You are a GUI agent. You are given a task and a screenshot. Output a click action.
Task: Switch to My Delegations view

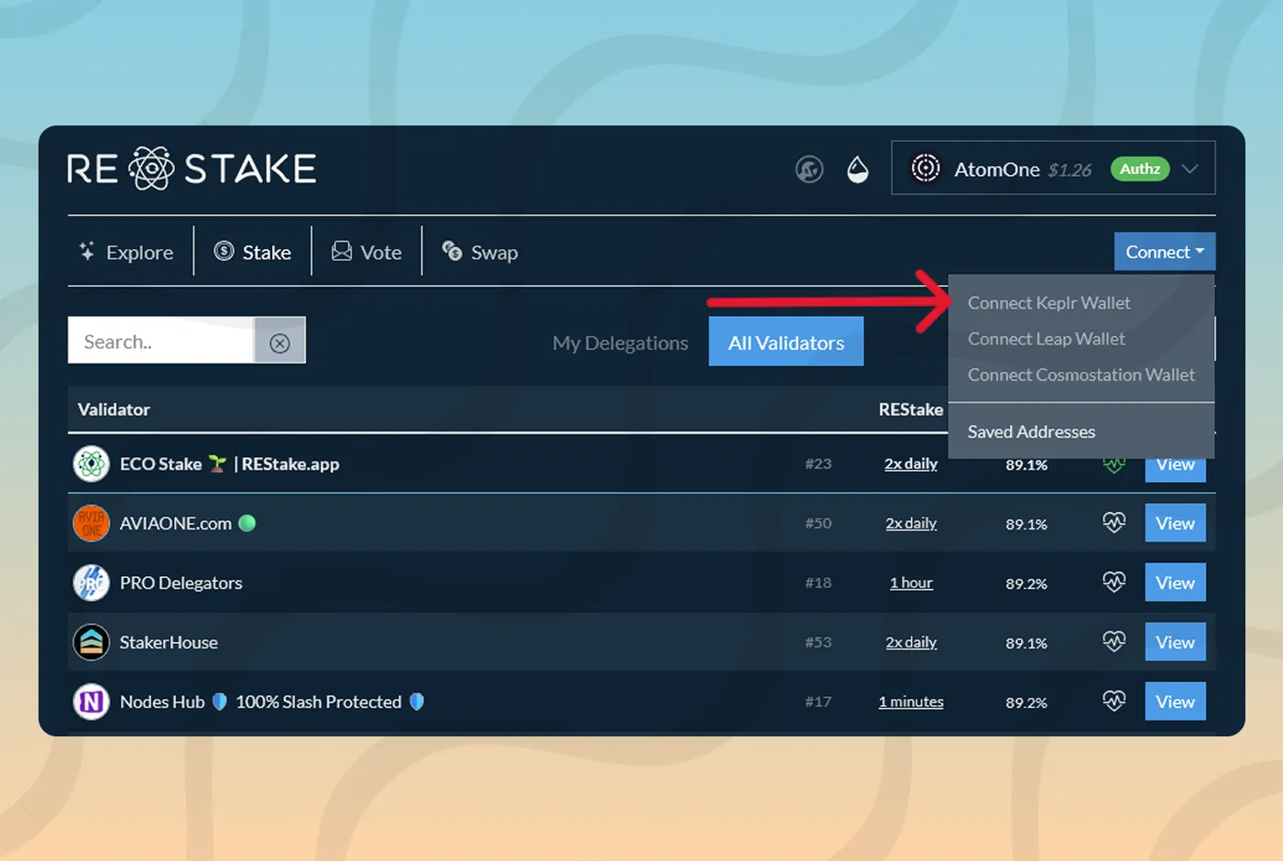[x=620, y=343]
